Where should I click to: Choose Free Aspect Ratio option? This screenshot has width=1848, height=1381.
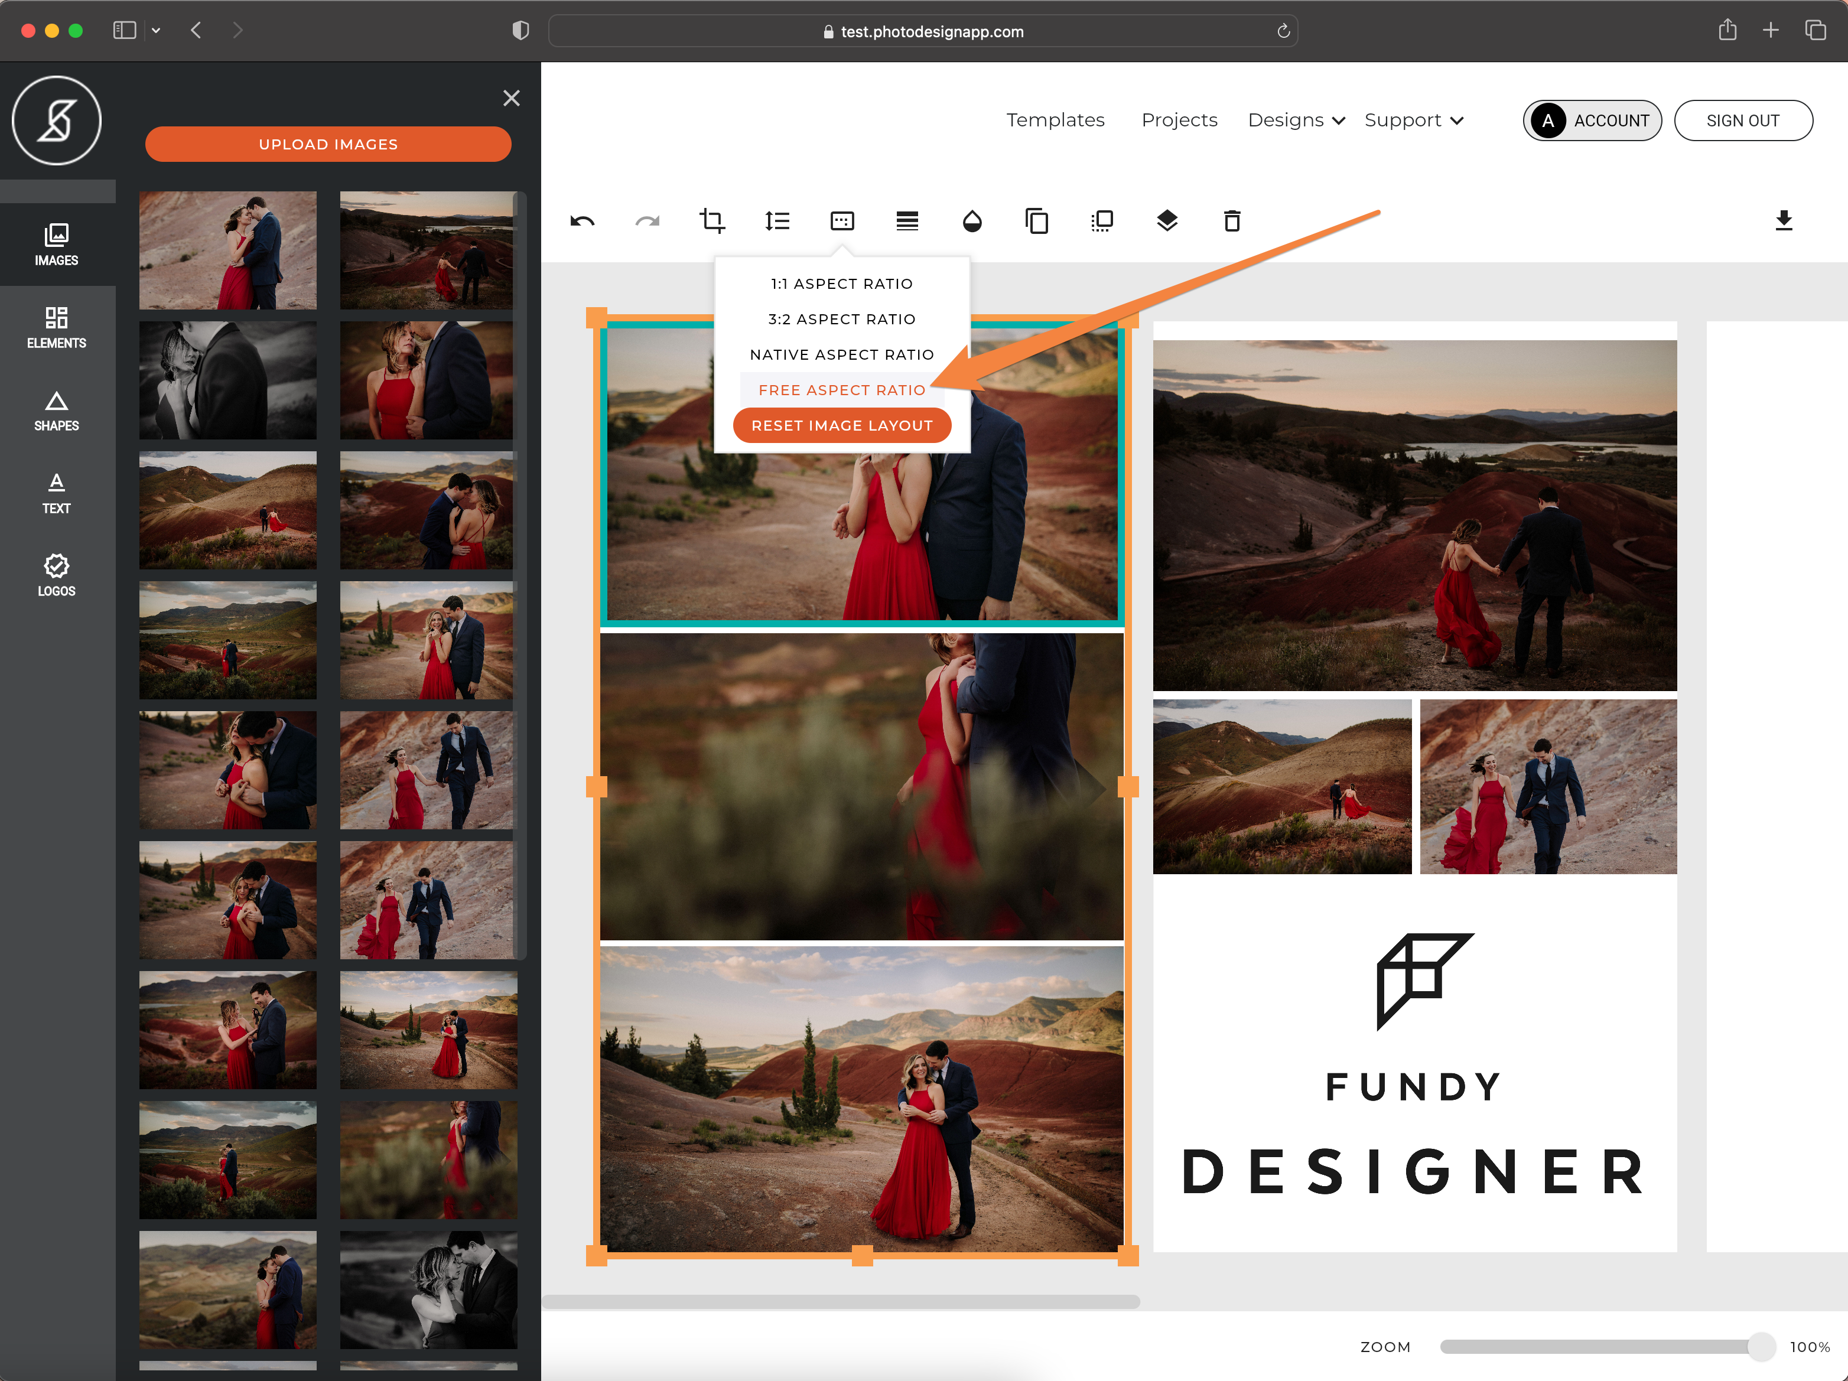[841, 390]
